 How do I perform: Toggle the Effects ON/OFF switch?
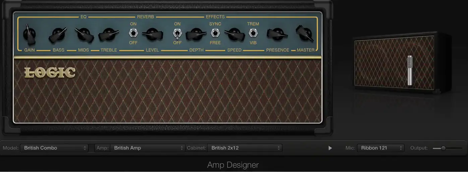(177, 34)
